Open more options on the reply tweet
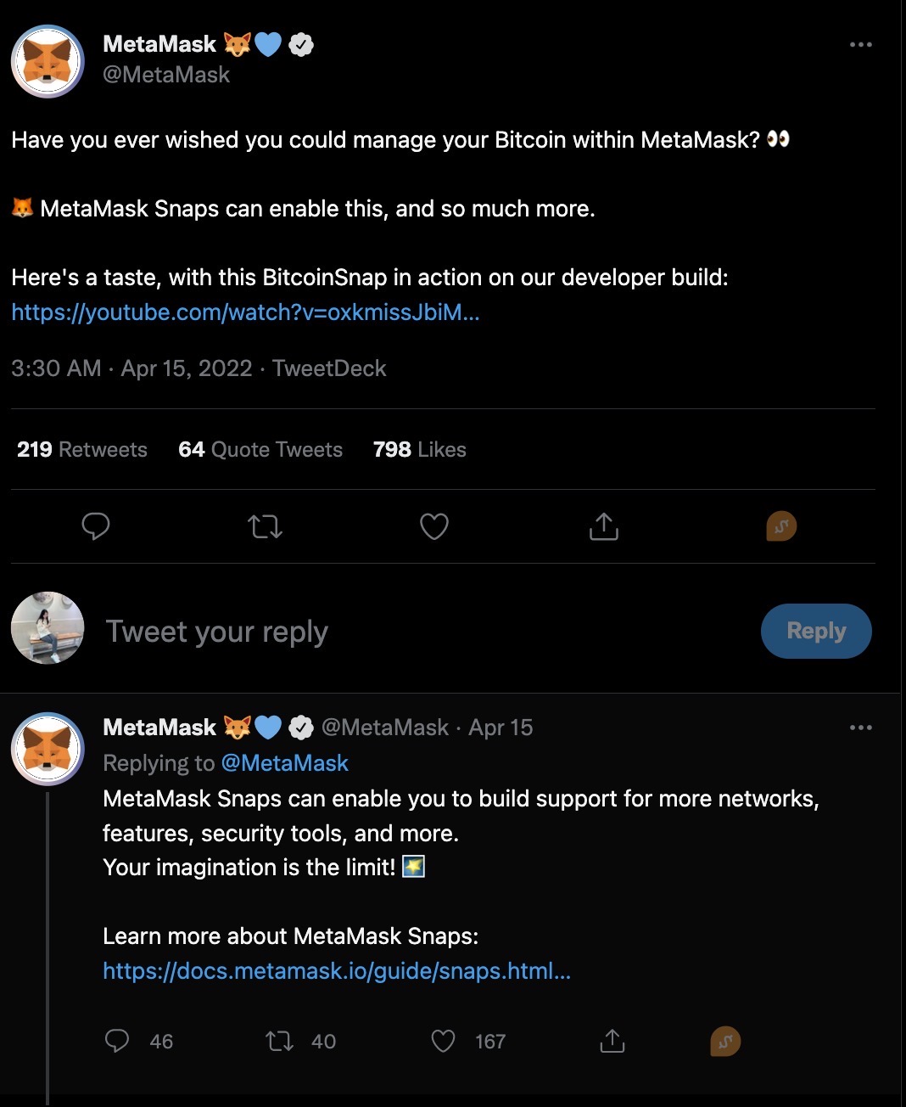 click(x=860, y=728)
